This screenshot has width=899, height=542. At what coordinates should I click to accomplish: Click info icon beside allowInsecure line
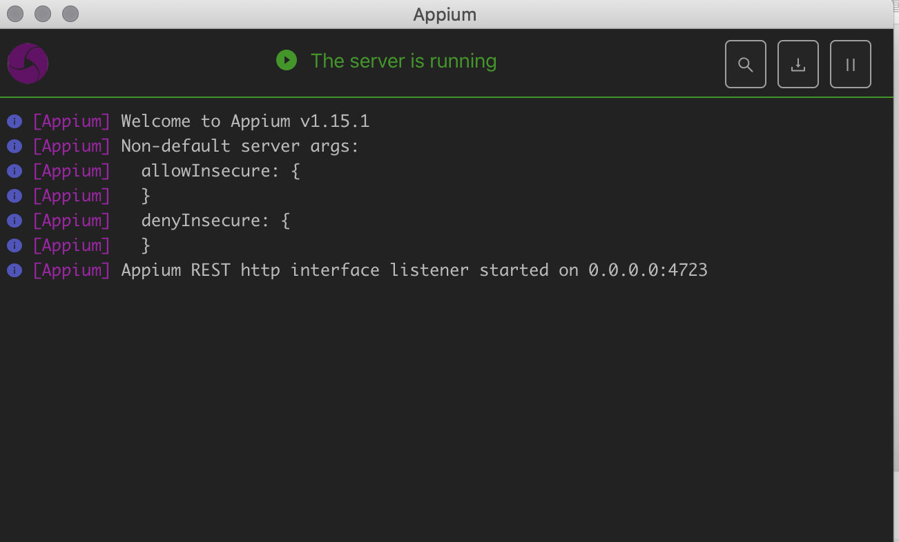coord(14,172)
